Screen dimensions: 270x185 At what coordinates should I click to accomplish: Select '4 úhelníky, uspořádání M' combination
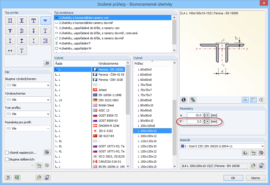pyautogui.click(x=113, y=48)
